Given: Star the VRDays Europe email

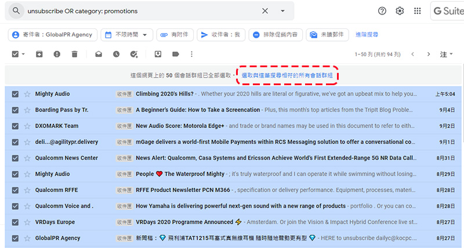Looking at the screenshot, I should pos(27,222).
